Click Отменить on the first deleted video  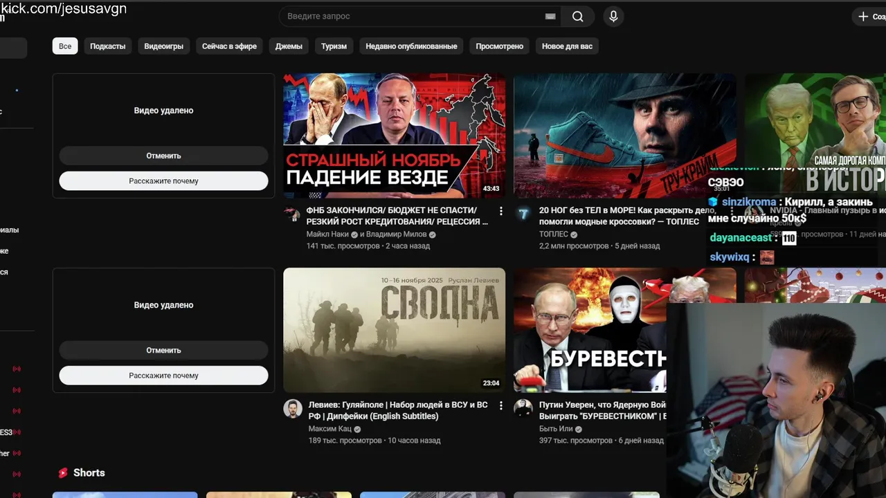click(163, 156)
